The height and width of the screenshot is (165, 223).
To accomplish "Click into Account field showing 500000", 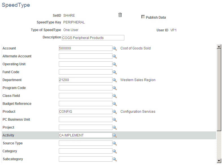I will coord(85,48).
